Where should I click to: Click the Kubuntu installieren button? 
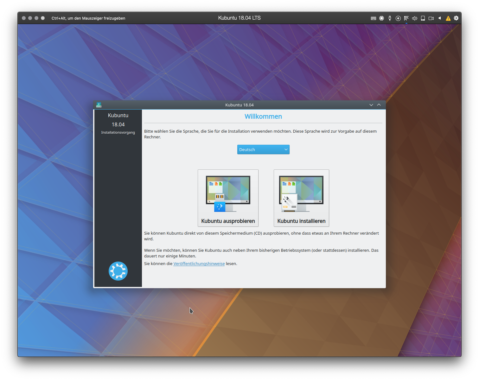coord(301,198)
